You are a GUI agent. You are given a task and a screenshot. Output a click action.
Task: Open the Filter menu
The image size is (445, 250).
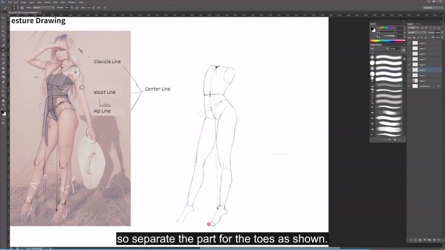point(56,2)
